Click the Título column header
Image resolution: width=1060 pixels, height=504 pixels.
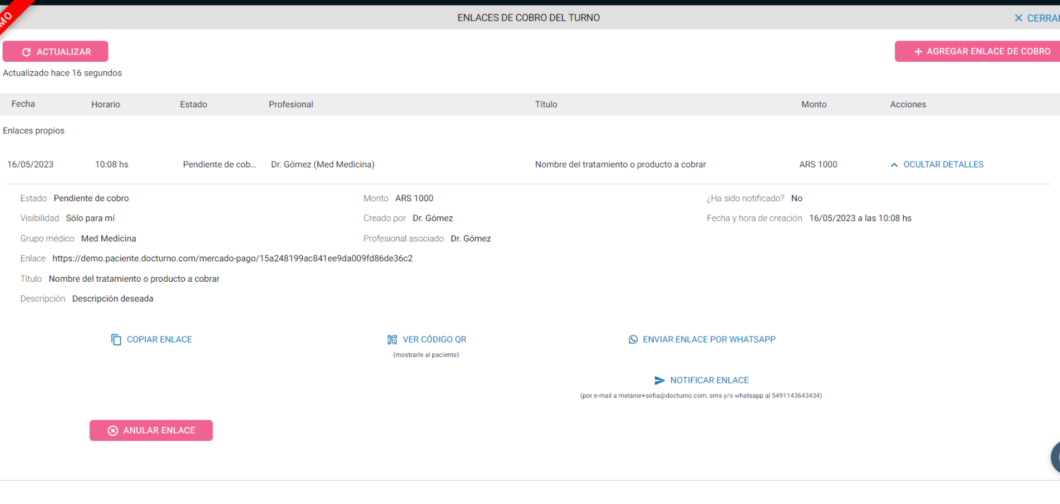[546, 104]
